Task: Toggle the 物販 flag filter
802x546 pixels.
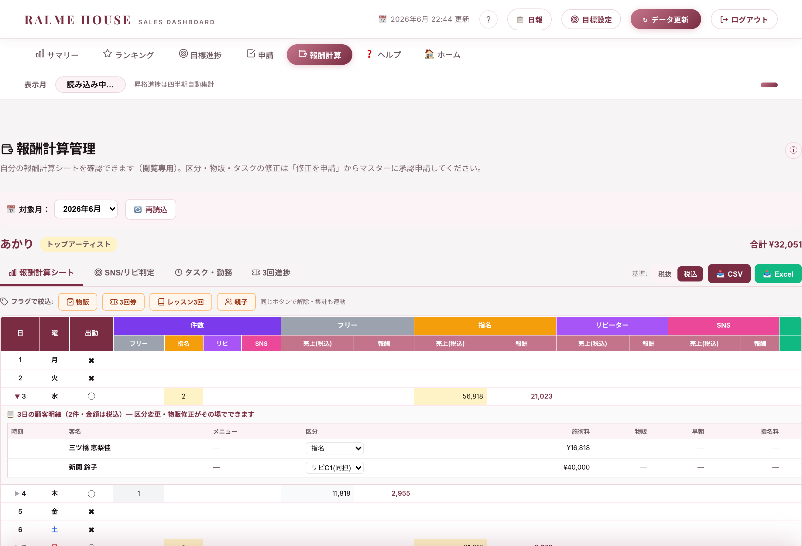Action: click(x=78, y=302)
